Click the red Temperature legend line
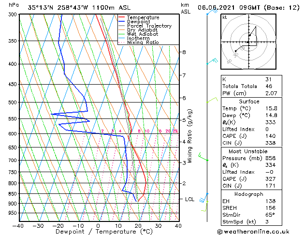 click(121, 17)
